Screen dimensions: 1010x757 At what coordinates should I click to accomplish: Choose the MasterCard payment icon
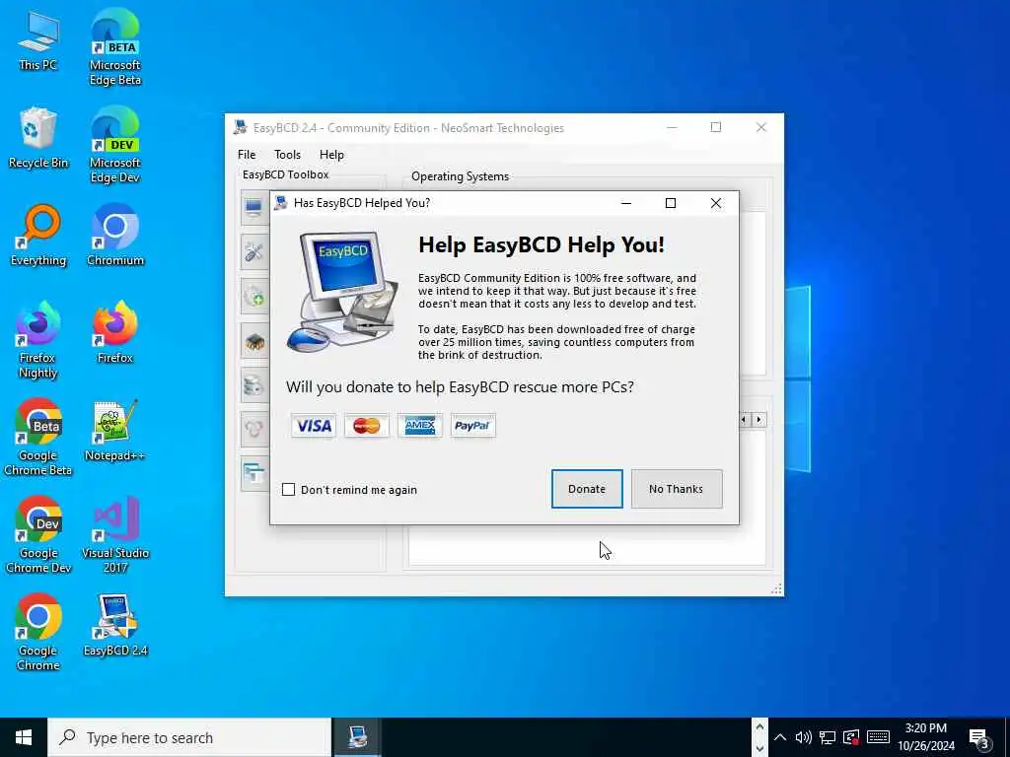367,426
